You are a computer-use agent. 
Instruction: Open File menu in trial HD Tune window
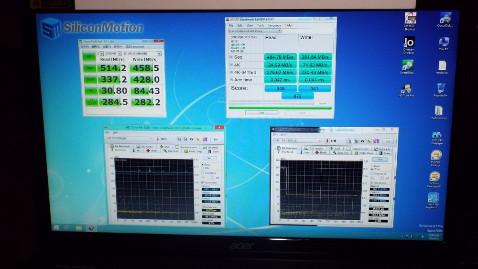tap(107, 132)
